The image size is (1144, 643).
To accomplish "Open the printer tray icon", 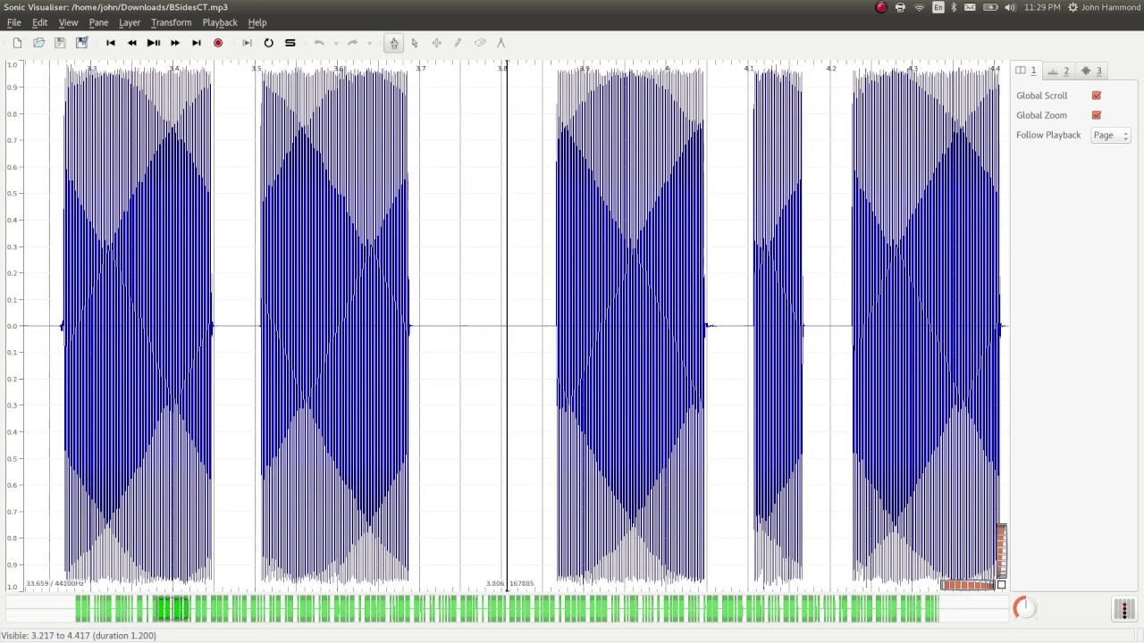I will click(900, 7).
